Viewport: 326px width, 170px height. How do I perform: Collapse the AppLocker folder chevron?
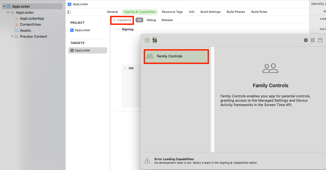click(8, 13)
